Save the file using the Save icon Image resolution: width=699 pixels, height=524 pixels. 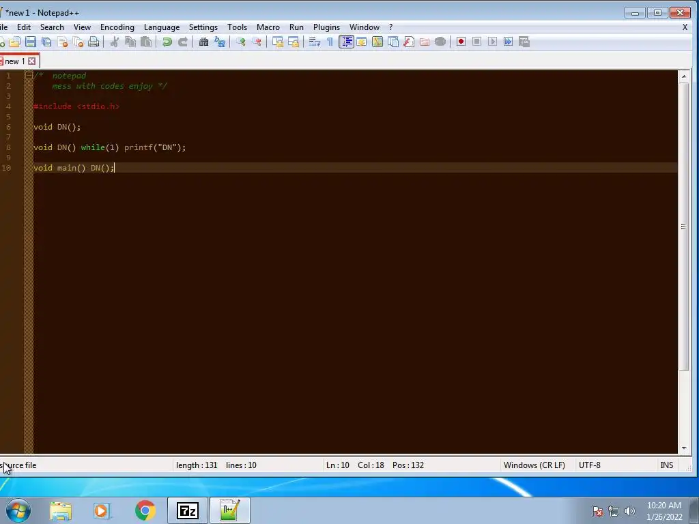[30, 42]
